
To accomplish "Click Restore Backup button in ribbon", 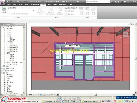I will point(69,11).
